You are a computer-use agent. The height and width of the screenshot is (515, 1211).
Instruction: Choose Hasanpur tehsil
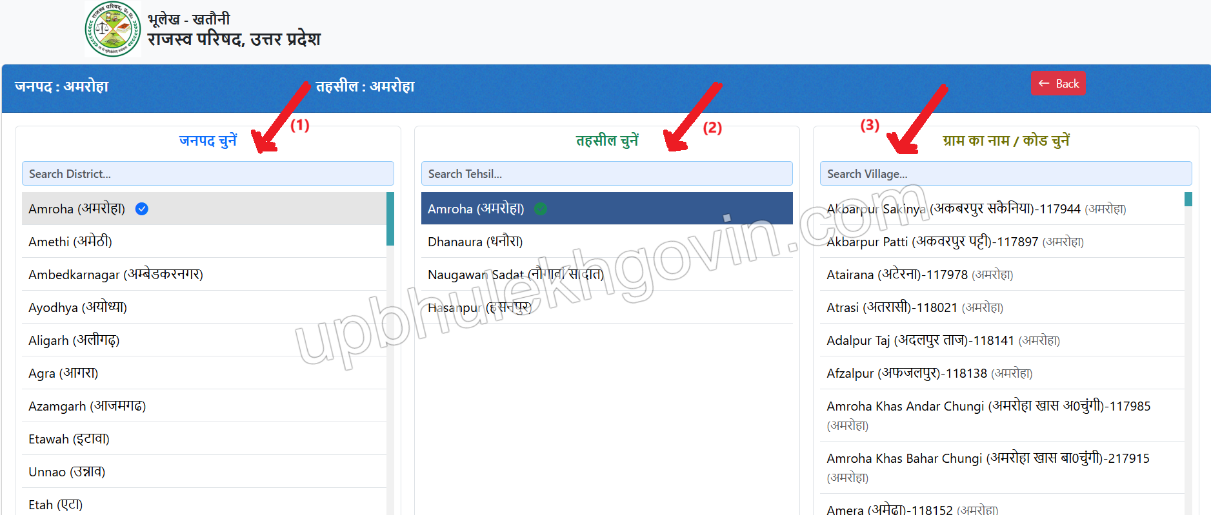point(606,307)
